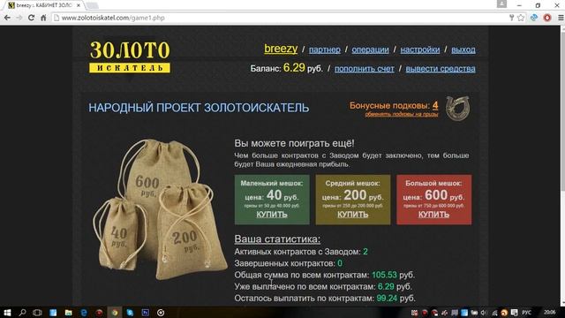Reload the page with the refresh icon
Image resolution: width=565 pixels, height=318 pixels.
click(x=32, y=18)
